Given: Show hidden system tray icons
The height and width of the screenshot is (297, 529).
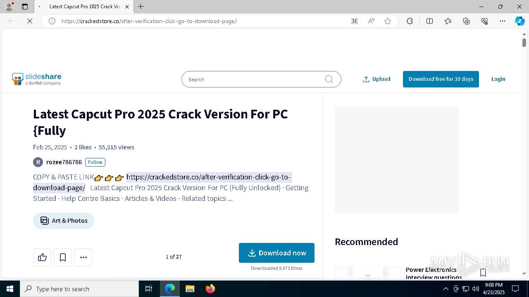Looking at the screenshot, I should [446, 289].
